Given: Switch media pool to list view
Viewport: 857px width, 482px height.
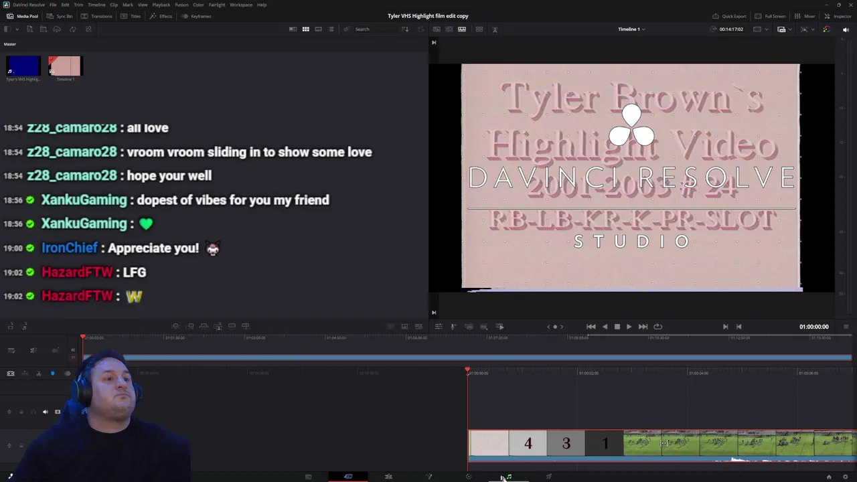Looking at the screenshot, I should [x=331, y=29].
